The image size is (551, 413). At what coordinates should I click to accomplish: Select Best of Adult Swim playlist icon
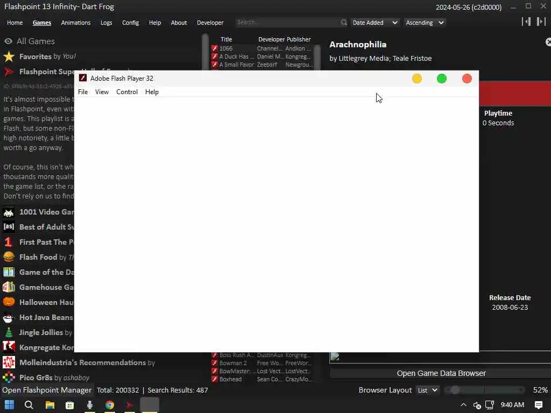pyautogui.click(x=9, y=227)
